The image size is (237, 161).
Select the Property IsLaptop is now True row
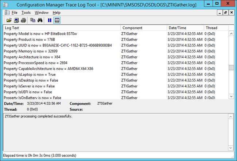62,74
